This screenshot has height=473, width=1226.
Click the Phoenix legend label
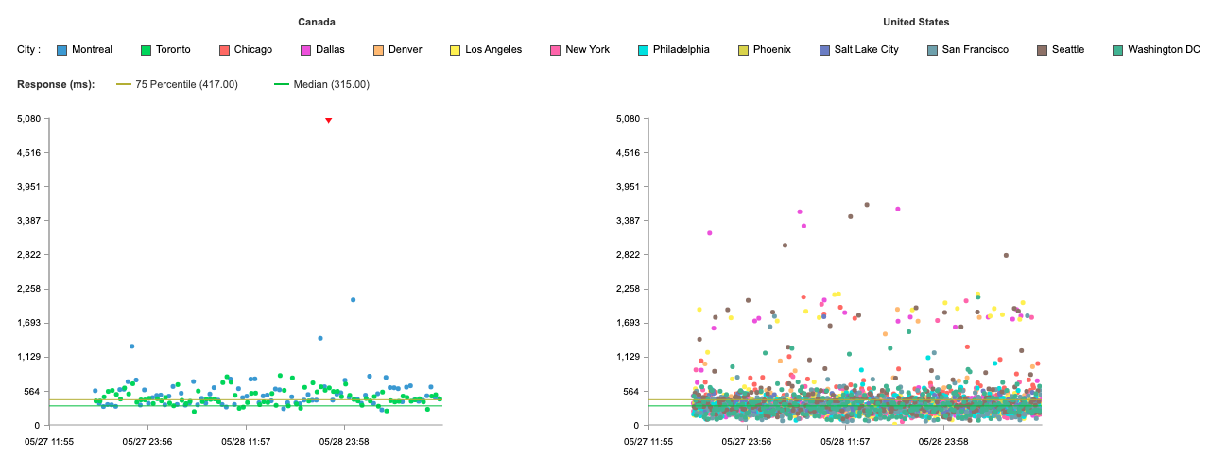[772, 50]
